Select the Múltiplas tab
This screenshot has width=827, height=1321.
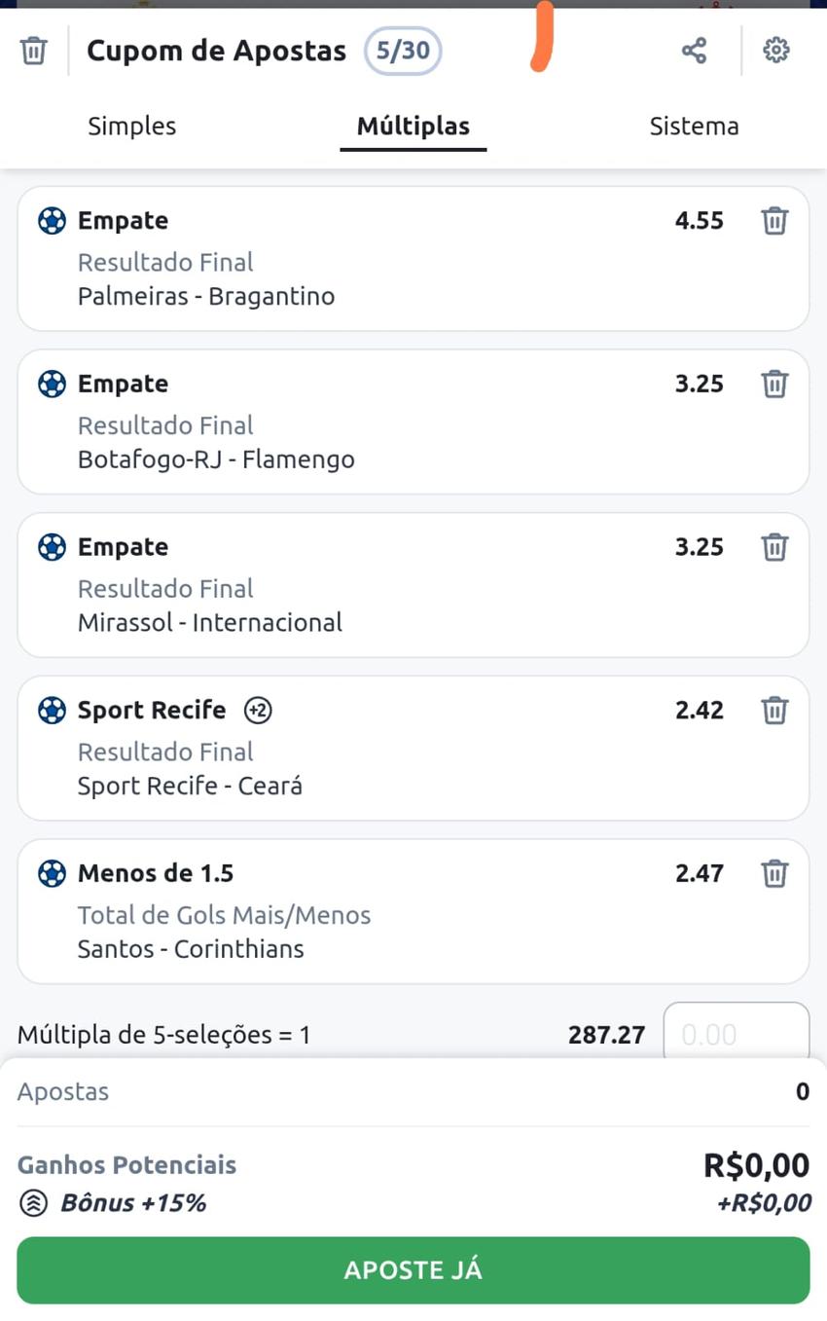413,127
